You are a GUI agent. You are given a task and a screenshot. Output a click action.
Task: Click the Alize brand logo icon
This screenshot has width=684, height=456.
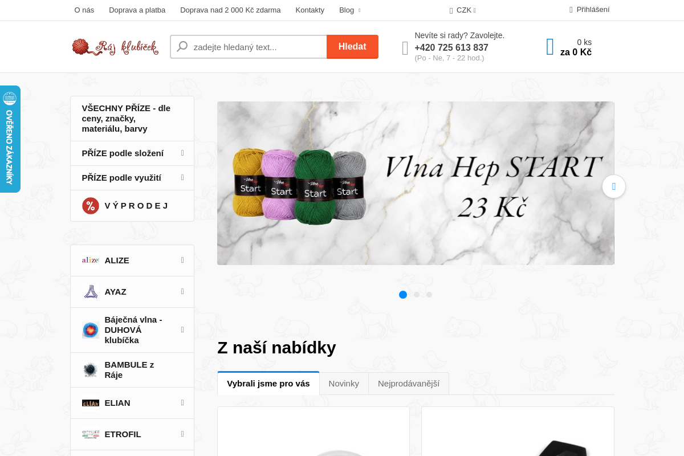[91, 260]
